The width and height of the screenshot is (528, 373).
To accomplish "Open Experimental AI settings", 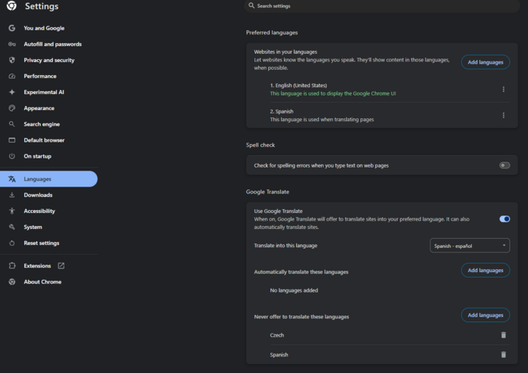I will (x=44, y=92).
